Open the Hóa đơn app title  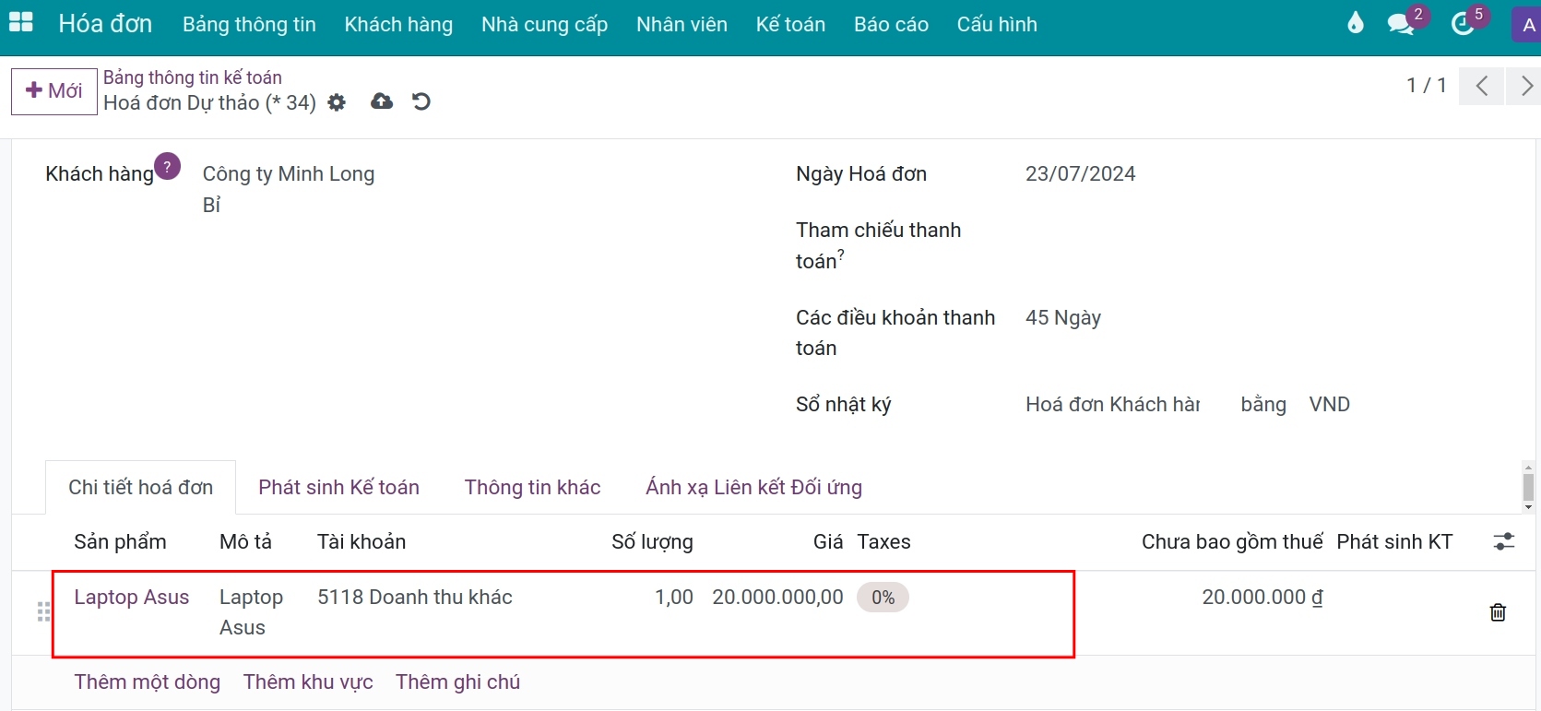[x=105, y=24]
